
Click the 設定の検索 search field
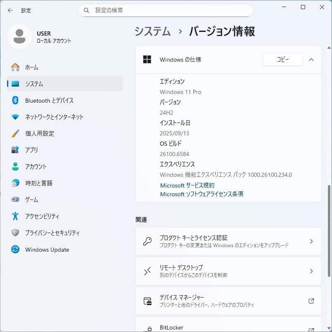click(166, 10)
